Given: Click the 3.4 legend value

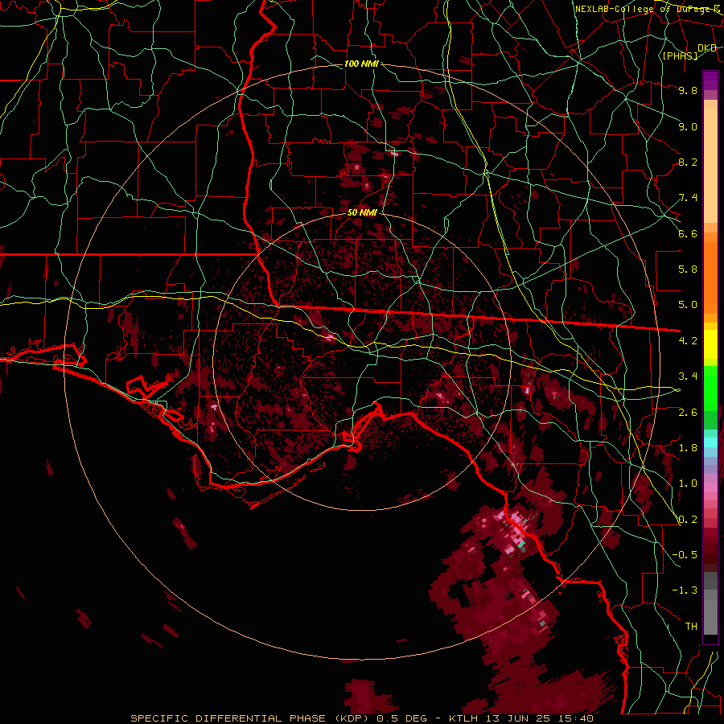Looking at the screenshot, I should 688,376.
